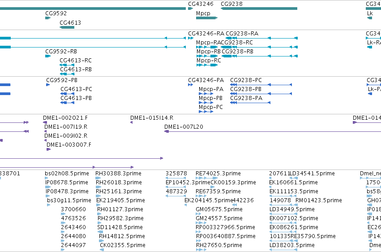Image resolution: width=381 pixels, height=252 pixels.
Task: Click BAC end DME1-002O21.F label
Action: pos(65,118)
